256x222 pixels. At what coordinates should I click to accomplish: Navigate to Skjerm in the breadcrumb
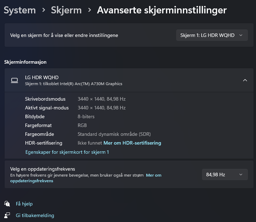coord(66,10)
